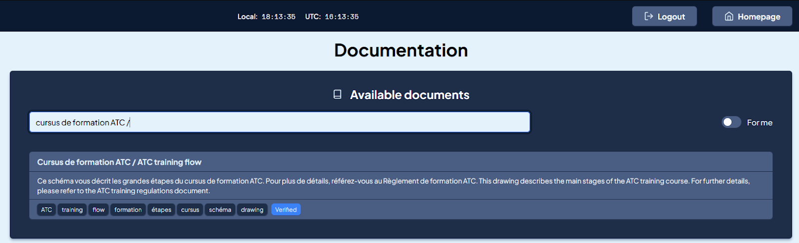Click the Local time display

(267, 16)
